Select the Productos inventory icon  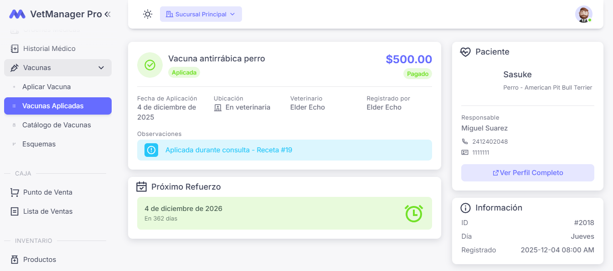(14, 259)
